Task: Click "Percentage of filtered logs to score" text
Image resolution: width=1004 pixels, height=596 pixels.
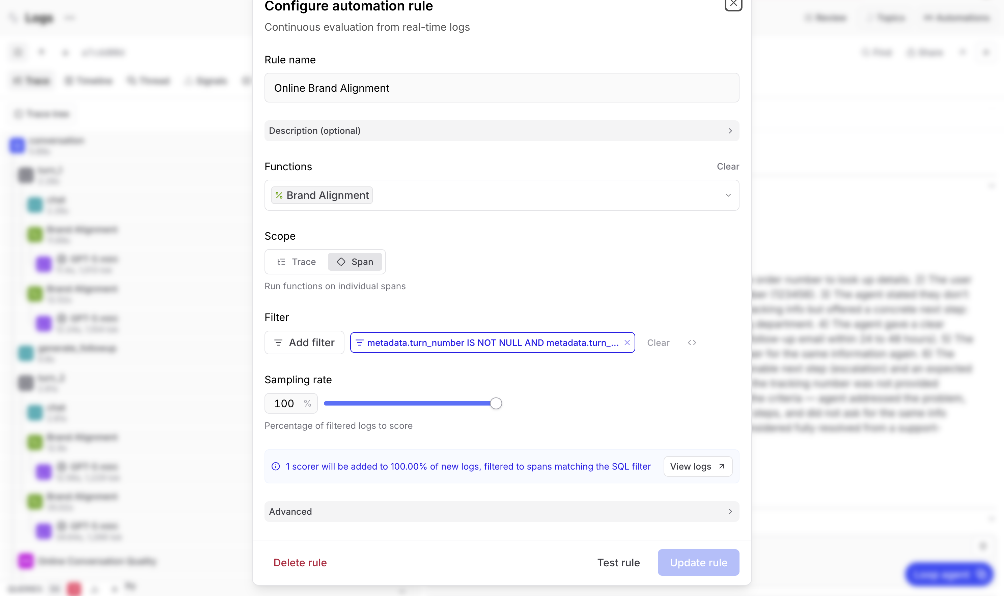Action: coord(338,426)
